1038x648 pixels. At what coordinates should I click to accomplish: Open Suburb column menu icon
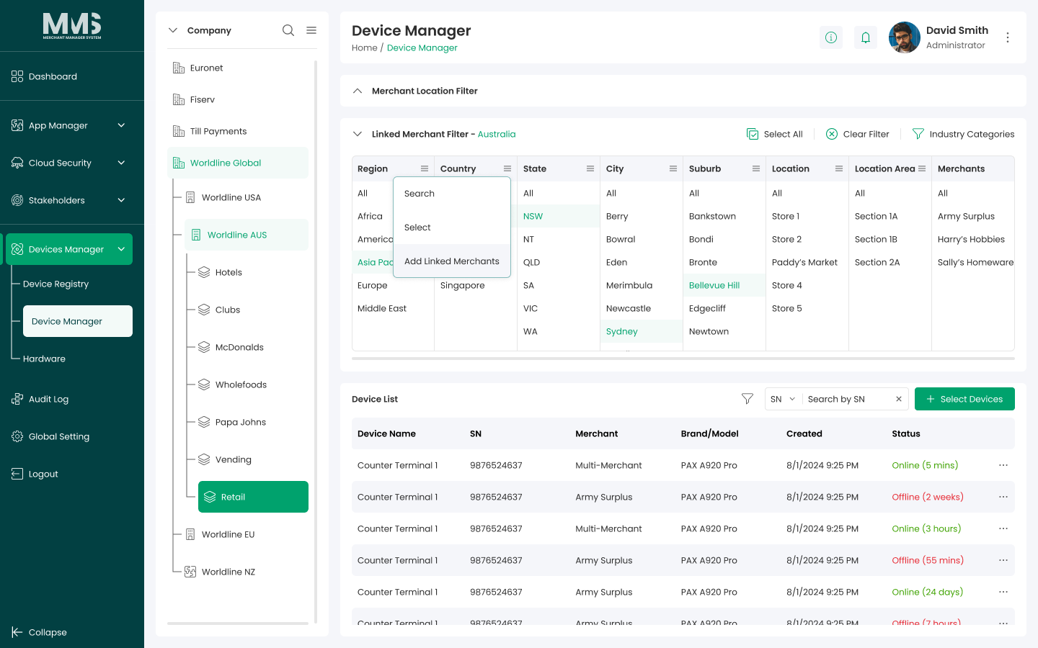pos(756,168)
